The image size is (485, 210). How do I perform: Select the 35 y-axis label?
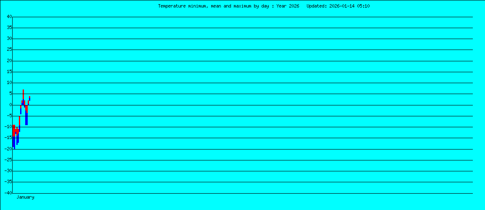(x=9, y=28)
